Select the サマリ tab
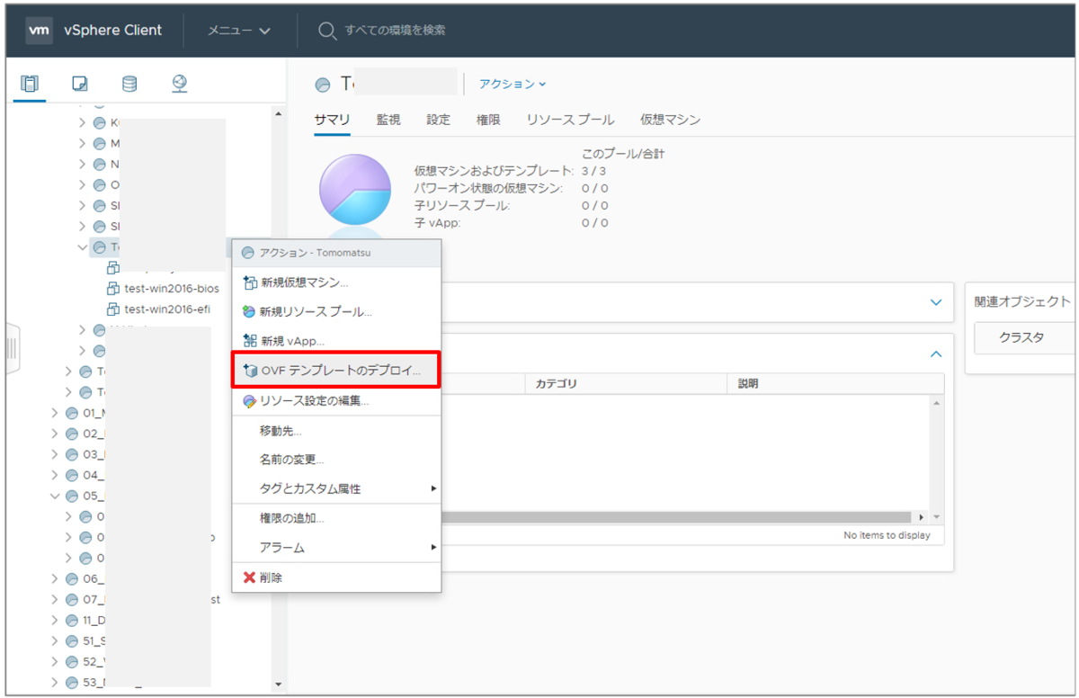Screen dimensions: 1079x698 coord(332,120)
